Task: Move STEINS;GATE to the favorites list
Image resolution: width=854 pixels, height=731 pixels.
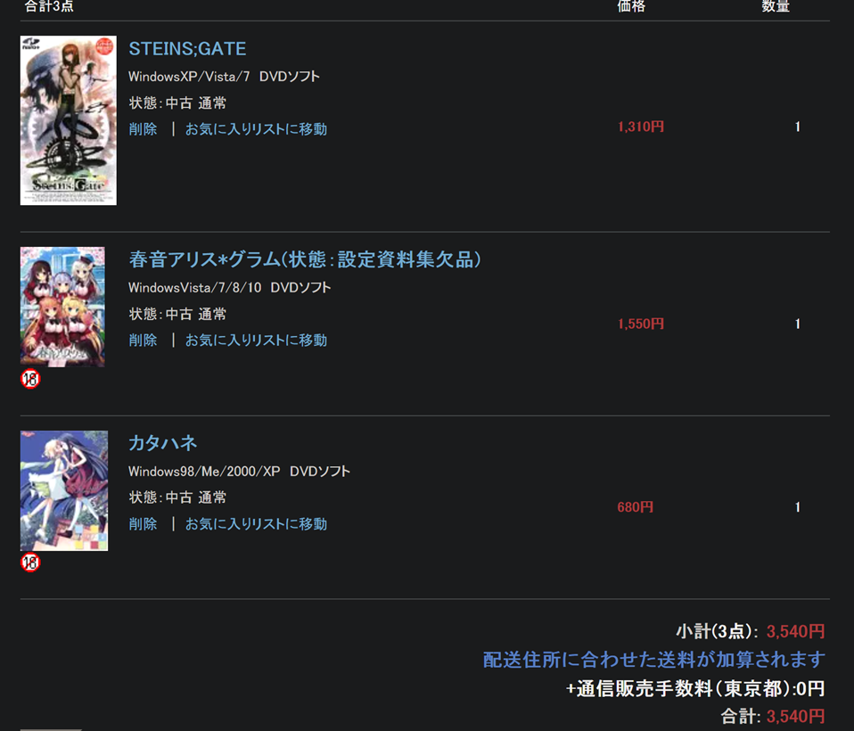Action: [256, 129]
